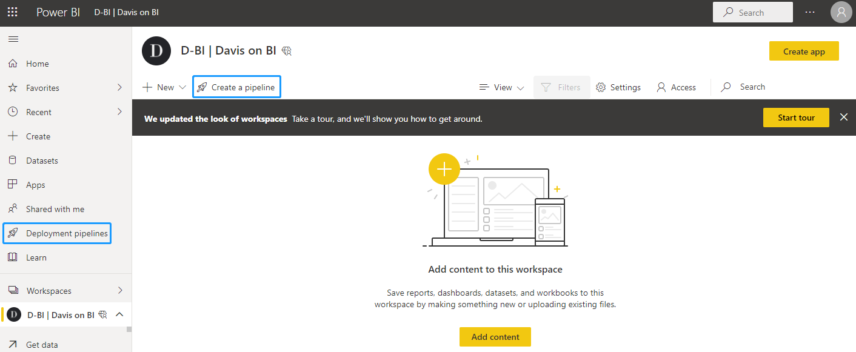Click the Create plus icon in the sidebar

[13, 136]
